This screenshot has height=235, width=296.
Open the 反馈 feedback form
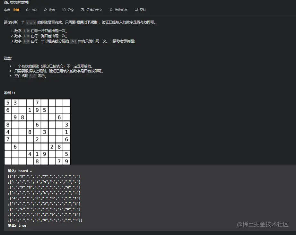coord(141,10)
